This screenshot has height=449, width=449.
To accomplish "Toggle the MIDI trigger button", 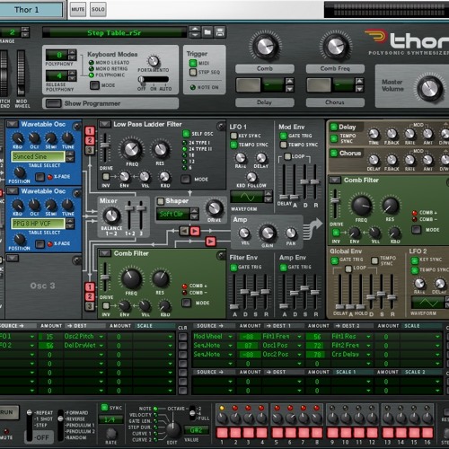I will [x=193, y=63].
